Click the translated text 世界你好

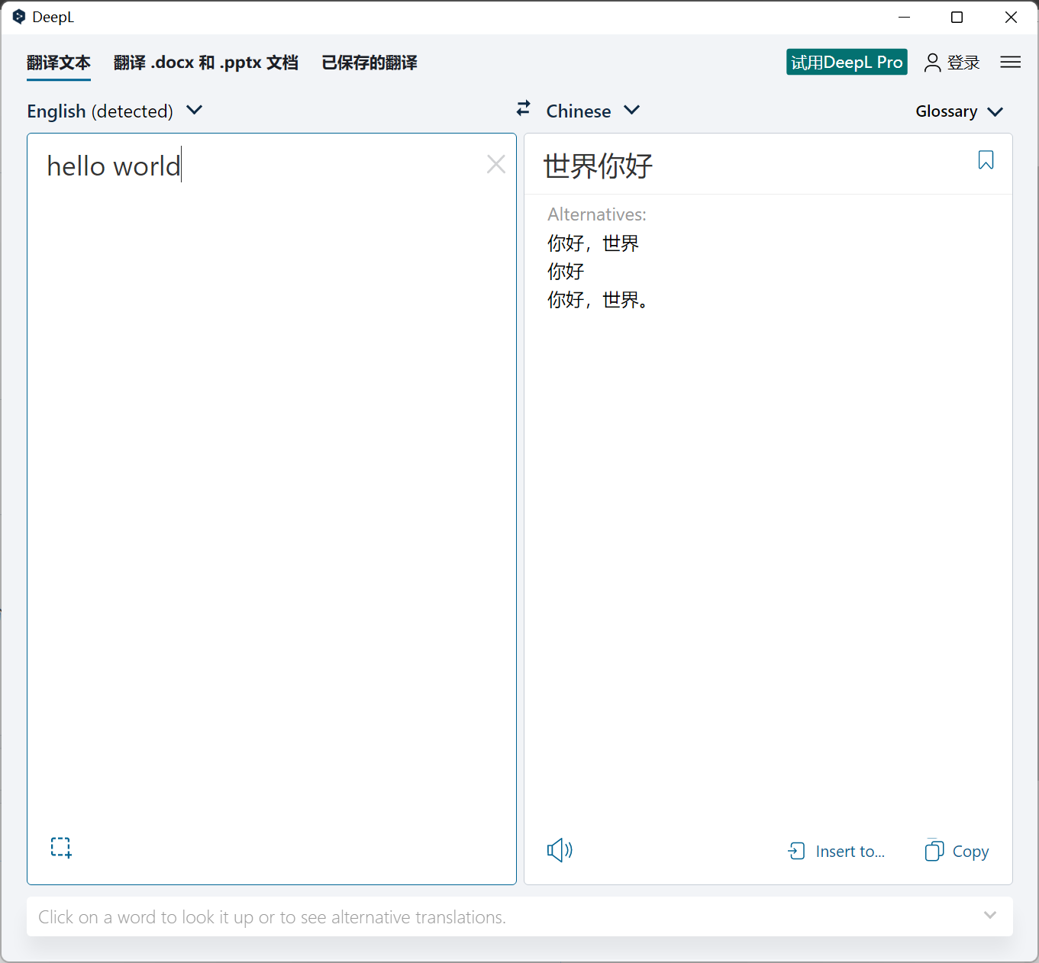(598, 166)
